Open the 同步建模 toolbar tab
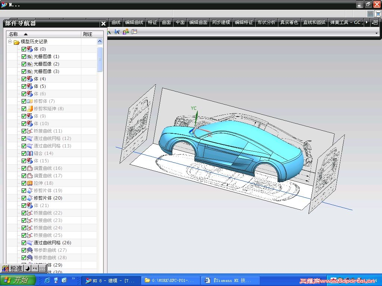Viewport: 382px width, 286px height. (x=221, y=22)
